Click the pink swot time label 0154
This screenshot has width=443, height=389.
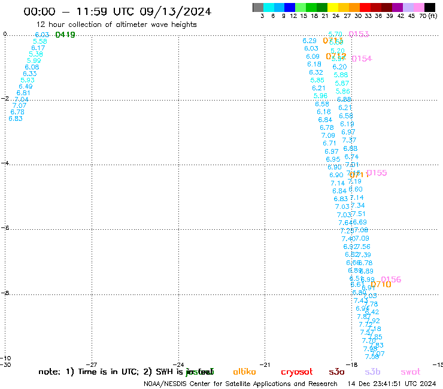[362, 59]
